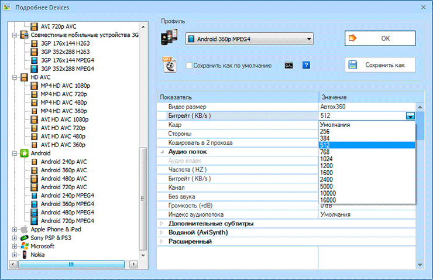Choose 1024 in the bitrate list
Image resolution: width=433 pixels, height=280 pixels.
pos(367,159)
